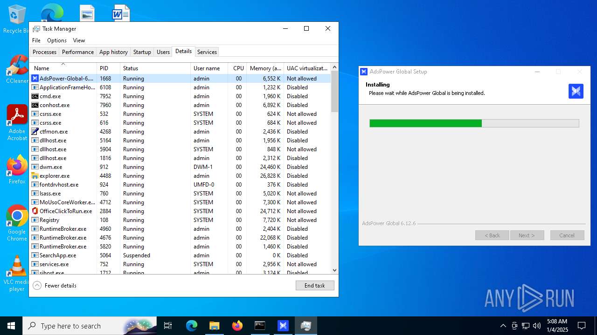This screenshot has height=335, width=597.
Task: Click the cmd.exe process icon
Action: click(x=35, y=96)
